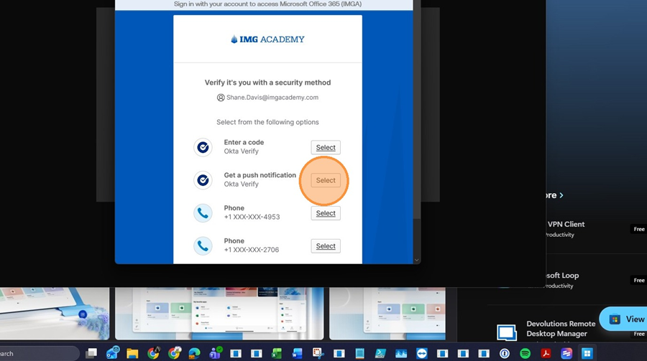This screenshot has height=361, width=647.
Task: Click the IMG Academy logo
Action: tap(267, 39)
